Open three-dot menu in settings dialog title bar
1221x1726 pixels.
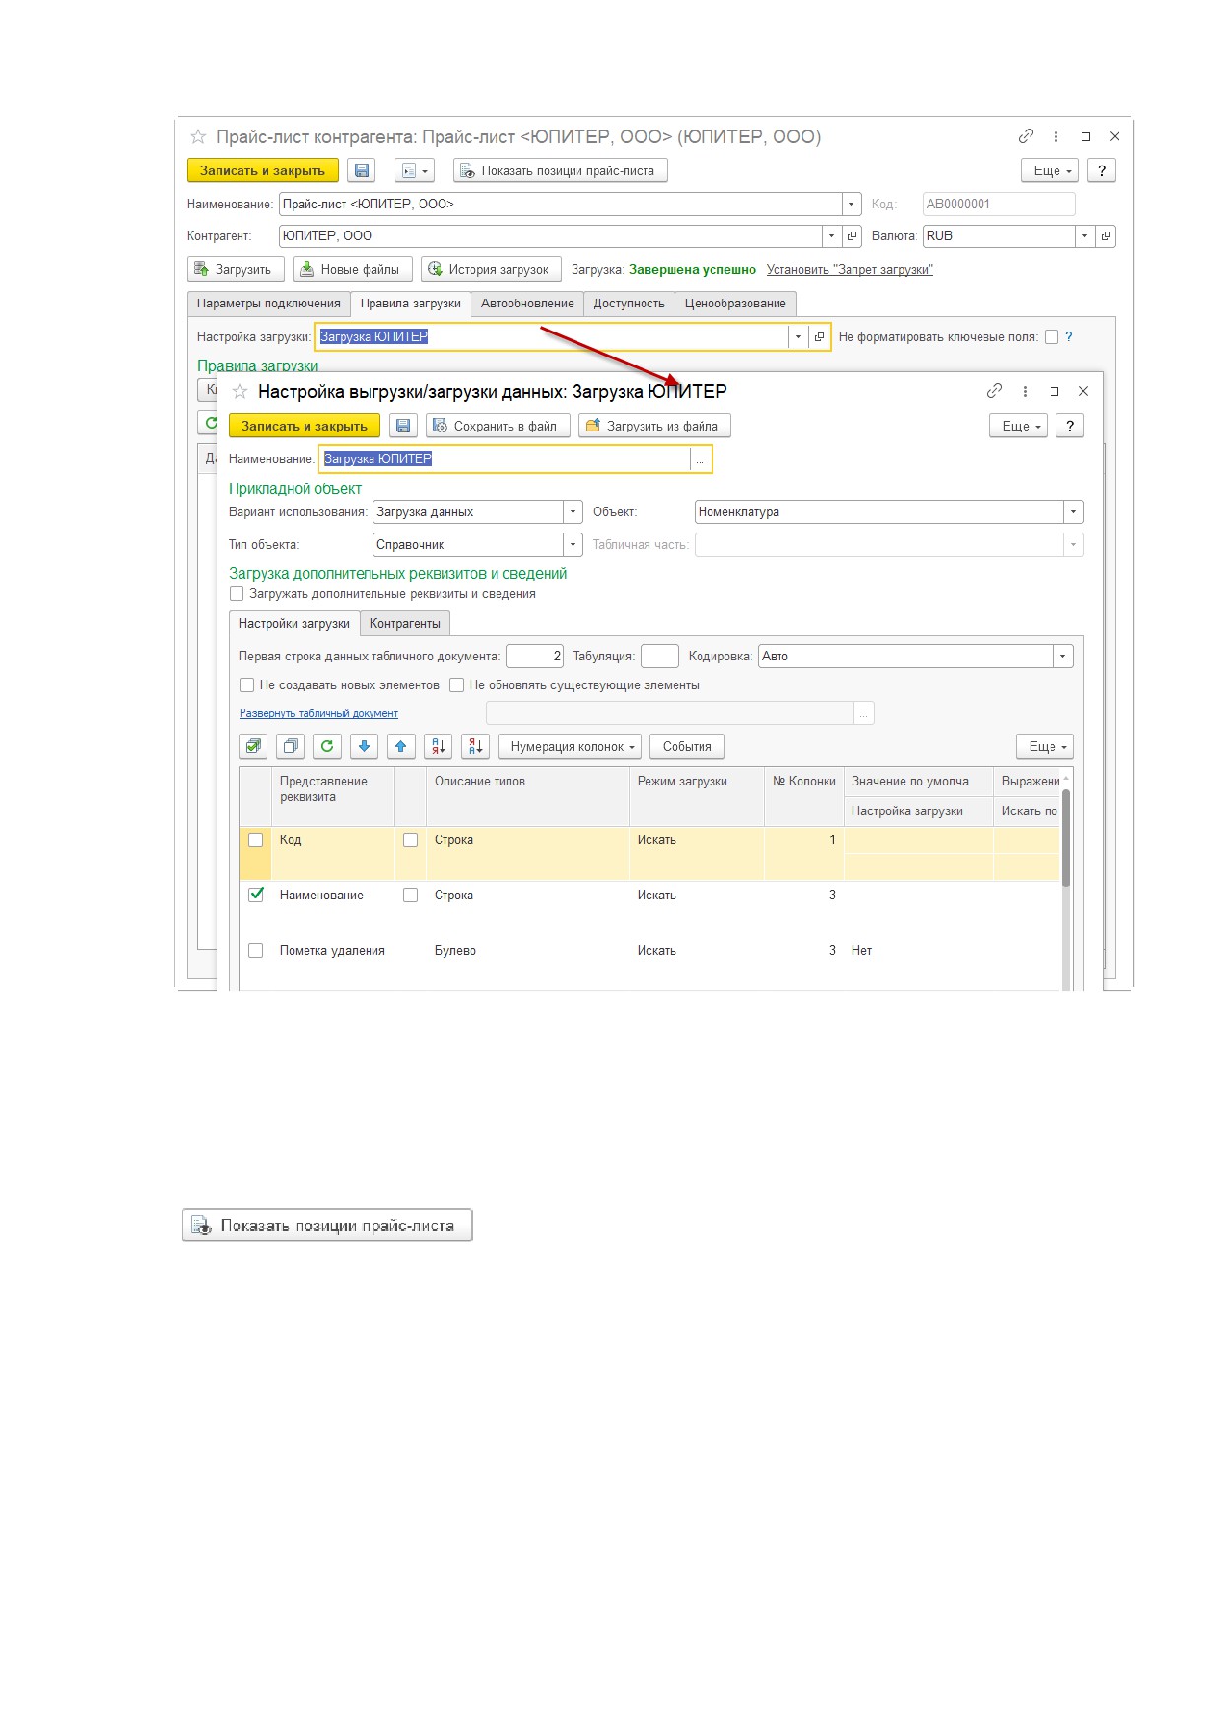(x=1025, y=391)
